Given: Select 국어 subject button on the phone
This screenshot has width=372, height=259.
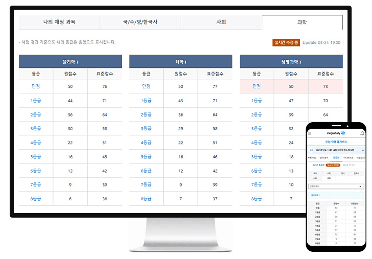Looking at the screenshot, I should (315, 173).
